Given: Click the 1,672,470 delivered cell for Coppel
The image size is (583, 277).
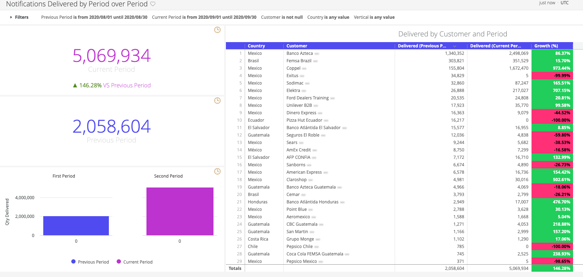Looking at the screenshot, I should [x=499, y=68].
